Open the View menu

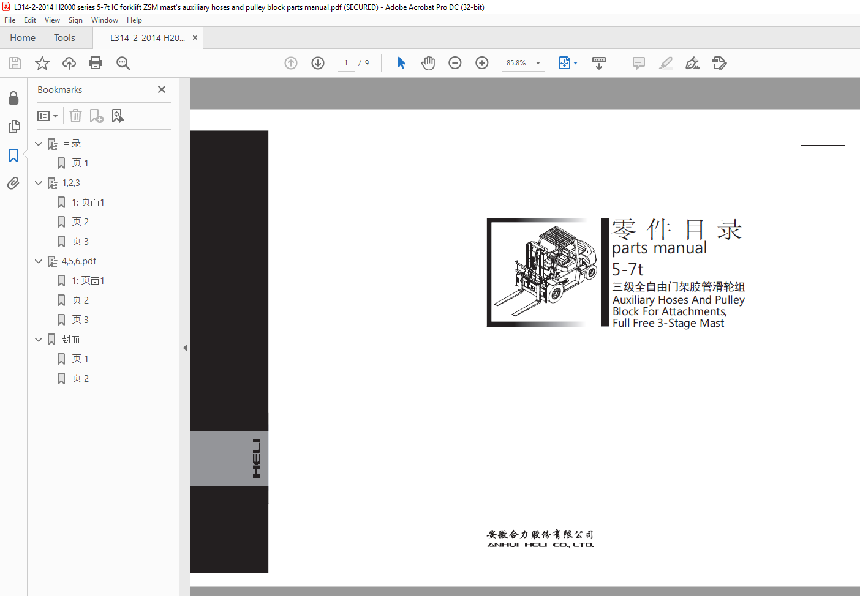coord(52,20)
